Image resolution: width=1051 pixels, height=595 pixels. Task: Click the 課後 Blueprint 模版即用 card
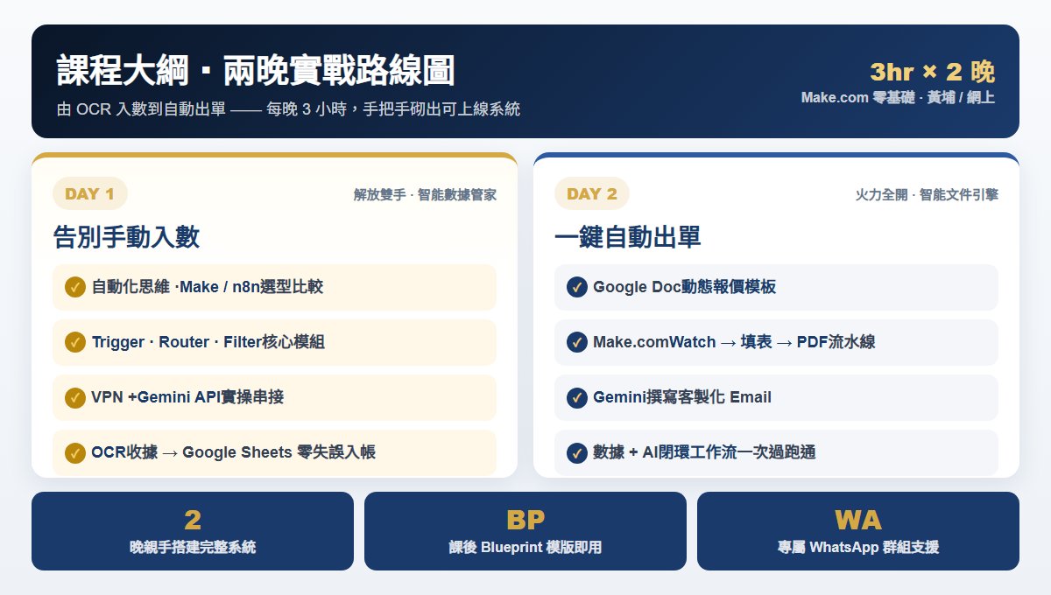tap(525, 531)
